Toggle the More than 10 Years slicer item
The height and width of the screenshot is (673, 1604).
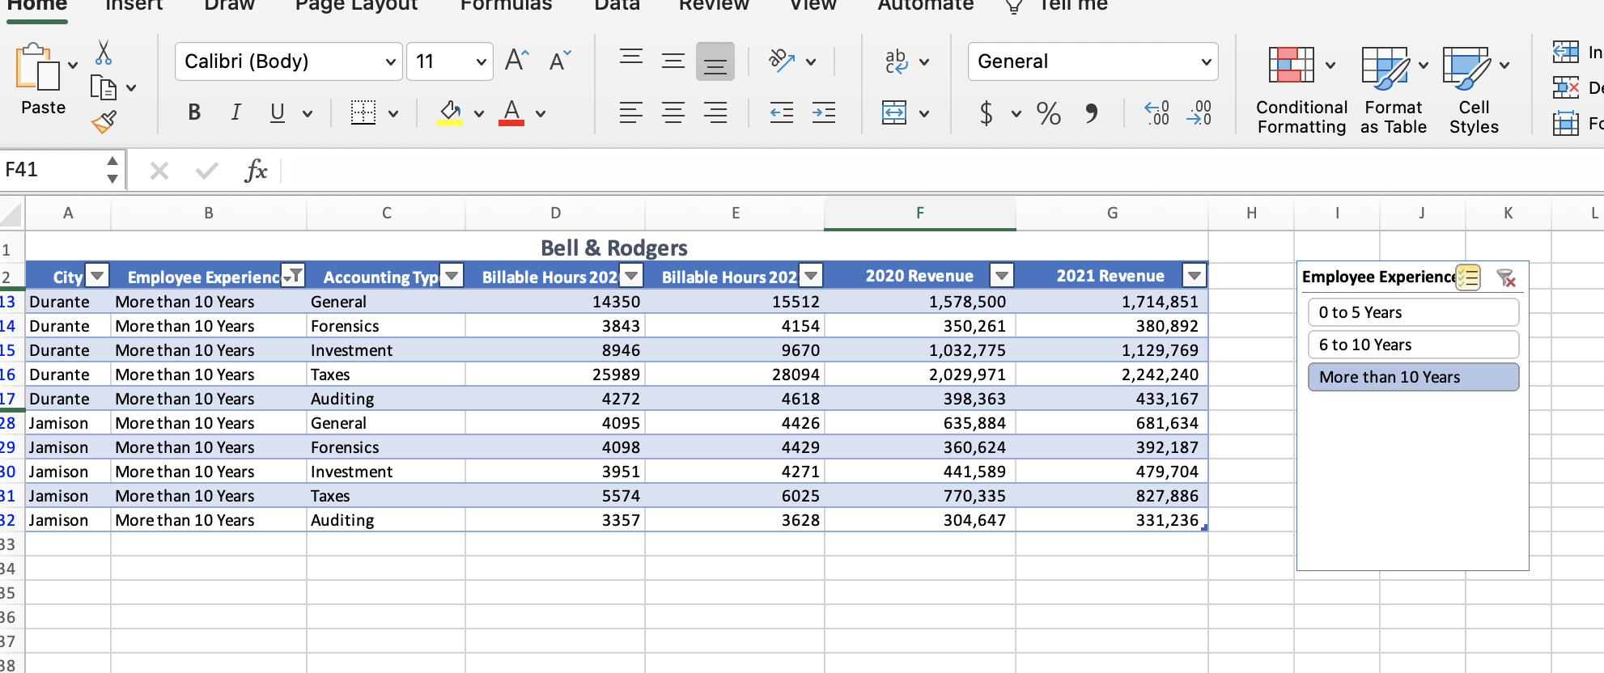pyautogui.click(x=1413, y=377)
